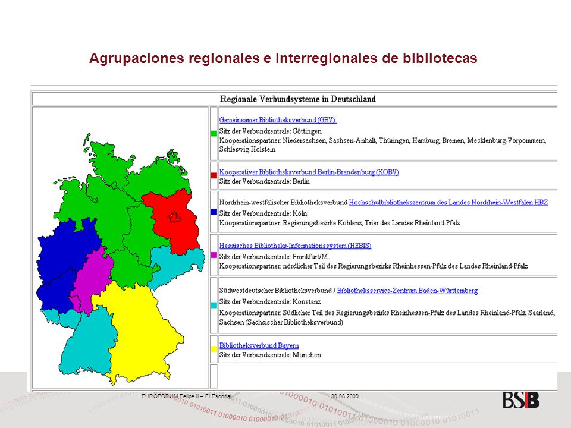The image size is (571, 428).
Task: Open the Bibliotheksverbund Bayern link
Action: pyautogui.click(x=259, y=345)
